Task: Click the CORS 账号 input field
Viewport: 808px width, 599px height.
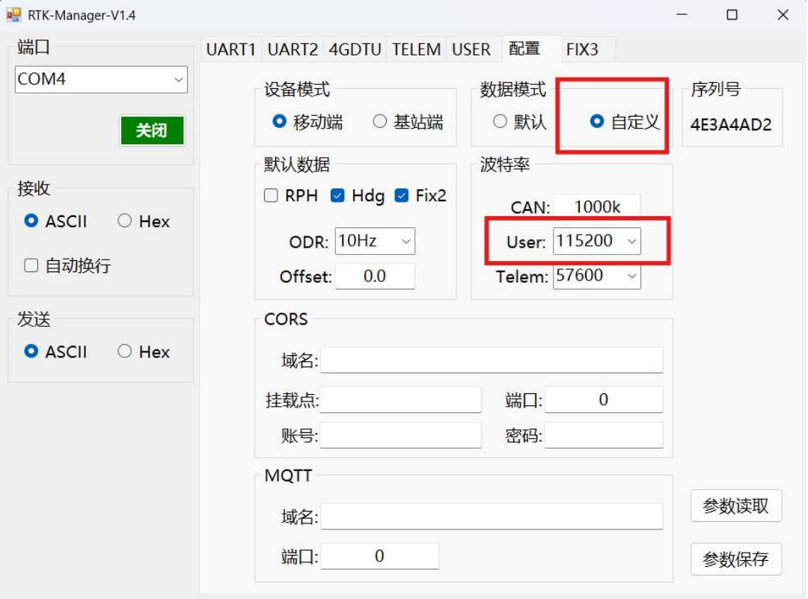Action: click(400, 436)
